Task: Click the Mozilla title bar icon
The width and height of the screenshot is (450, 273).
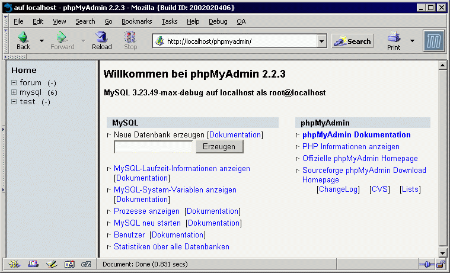Action: point(8,8)
